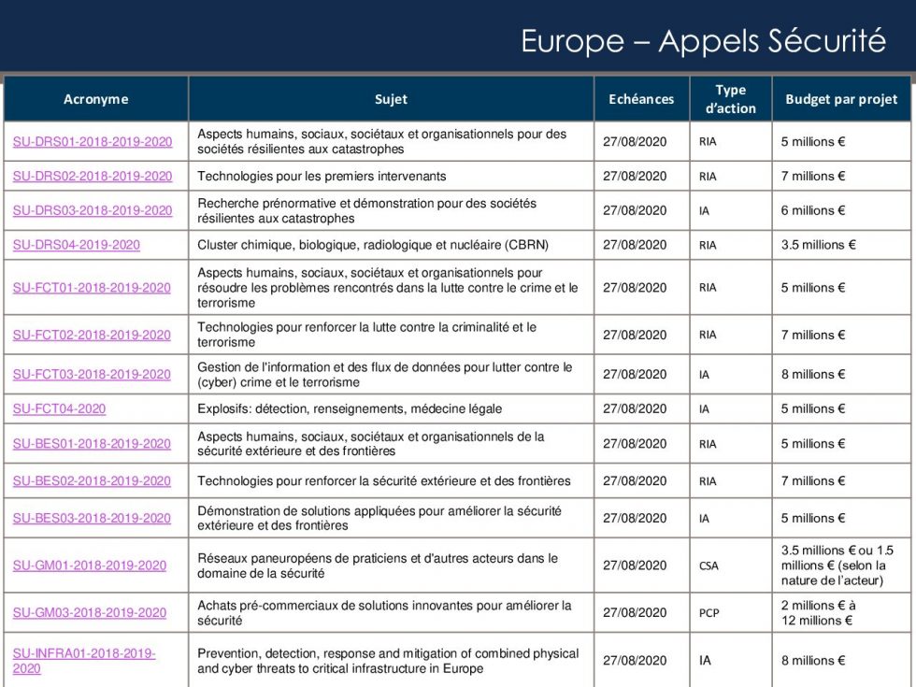916x687 pixels.
Task: Click the Budget par projet header
Action: [841, 99]
